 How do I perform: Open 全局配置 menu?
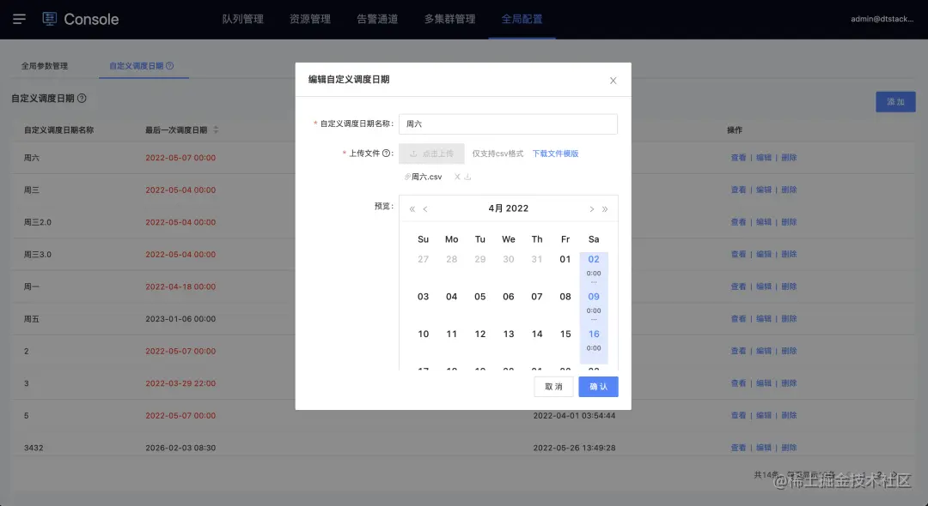[522, 19]
